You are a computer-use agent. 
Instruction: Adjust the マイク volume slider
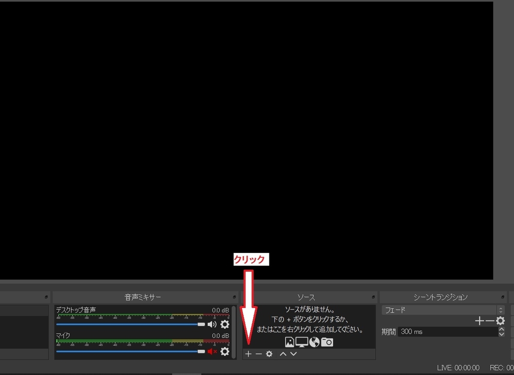tap(131, 351)
